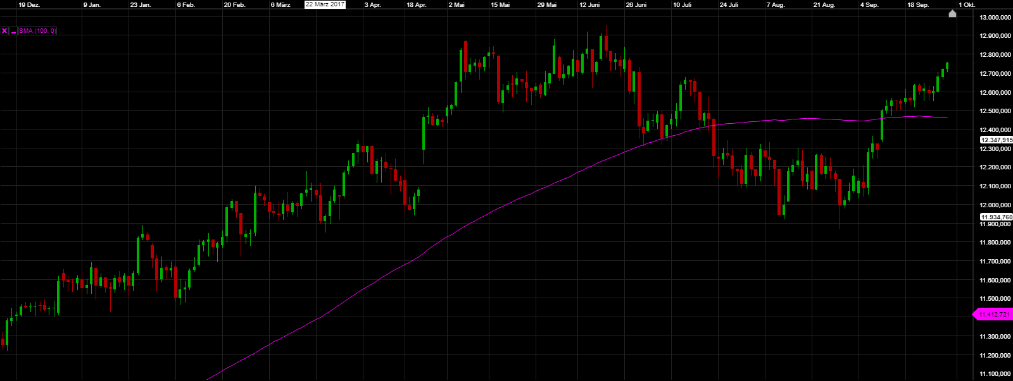The width and height of the screenshot is (1013, 381).
Task: Remove the SMA indicator with the X icon
Action: coord(4,31)
